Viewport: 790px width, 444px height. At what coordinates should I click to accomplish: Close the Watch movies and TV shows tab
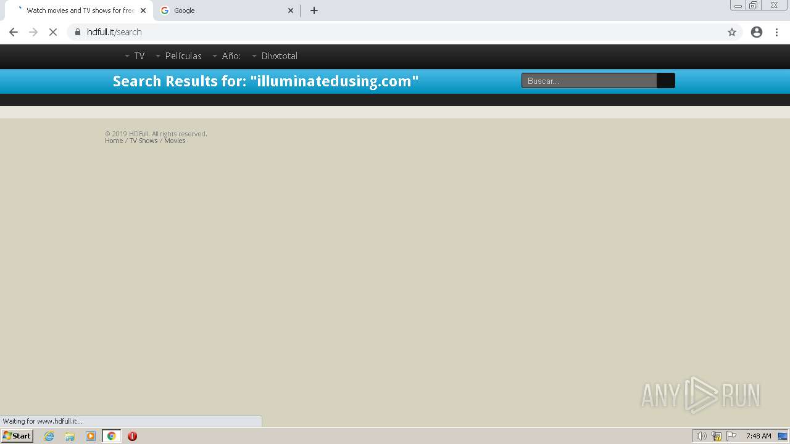coord(143,10)
